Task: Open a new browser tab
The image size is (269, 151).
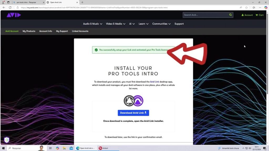Action: (x=82, y=2)
